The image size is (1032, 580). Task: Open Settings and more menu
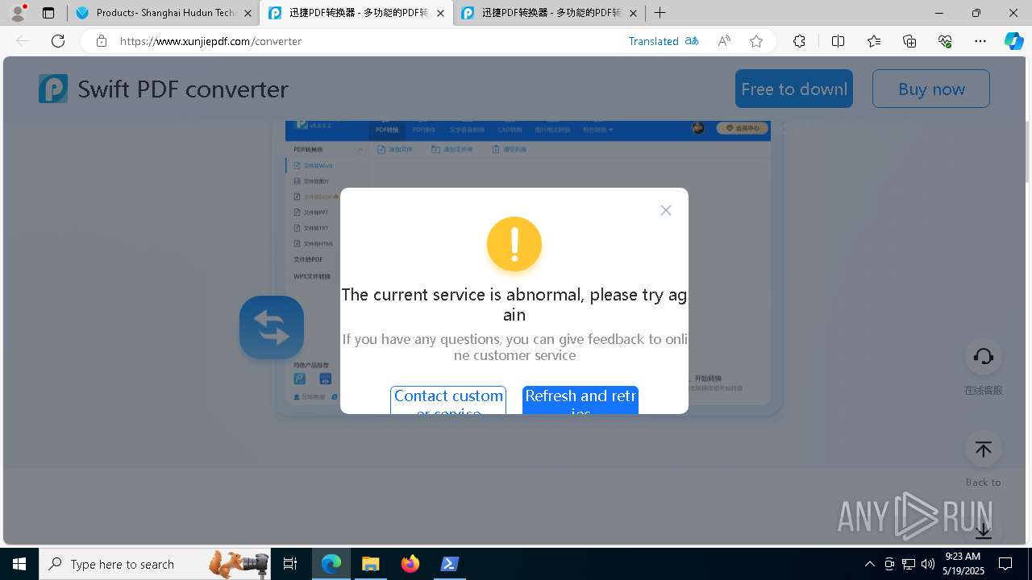coord(980,41)
